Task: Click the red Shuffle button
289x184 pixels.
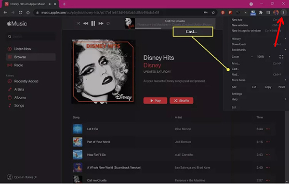Action: pos(182,101)
